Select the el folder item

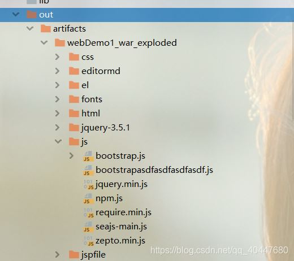pyautogui.click(x=79, y=85)
